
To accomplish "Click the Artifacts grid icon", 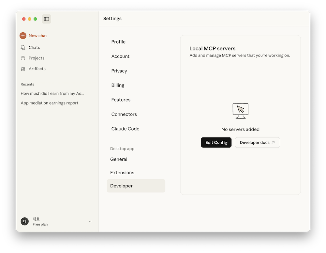I will coord(23,69).
